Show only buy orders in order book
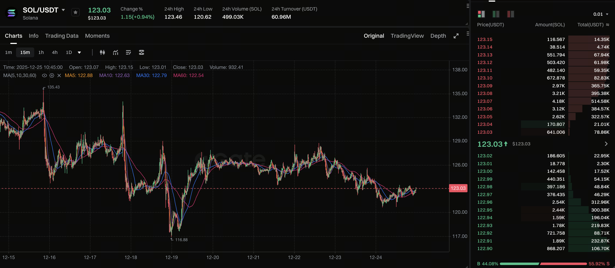Viewport: 615px width, 268px height. click(x=496, y=14)
